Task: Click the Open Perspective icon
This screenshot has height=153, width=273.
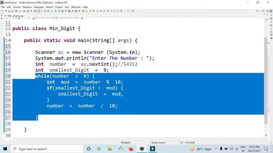Action: click(x=263, y=11)
